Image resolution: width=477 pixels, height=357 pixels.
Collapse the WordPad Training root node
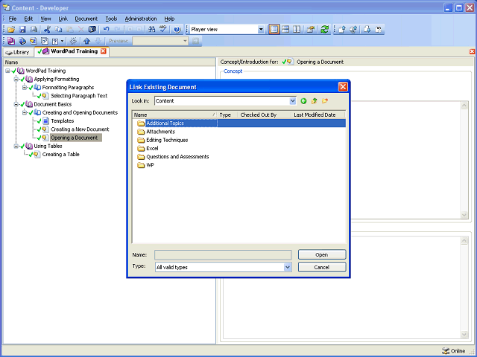click(7, 71)
